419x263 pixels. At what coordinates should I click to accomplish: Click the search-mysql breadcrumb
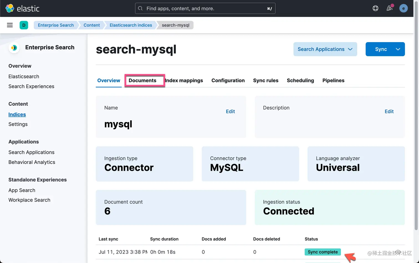[x=175, y=25]
